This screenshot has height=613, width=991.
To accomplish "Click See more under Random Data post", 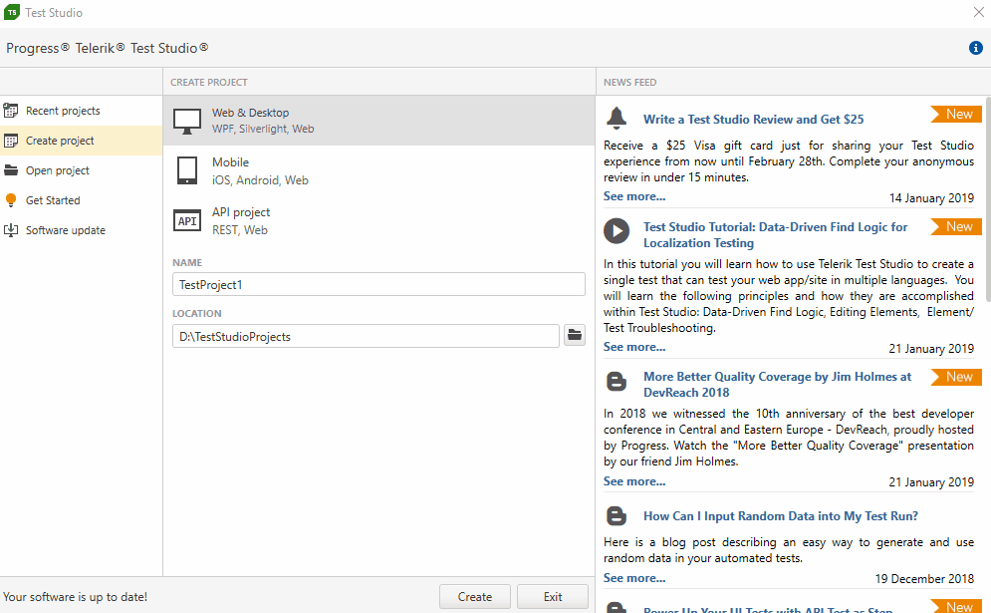I will coord(633,577).
